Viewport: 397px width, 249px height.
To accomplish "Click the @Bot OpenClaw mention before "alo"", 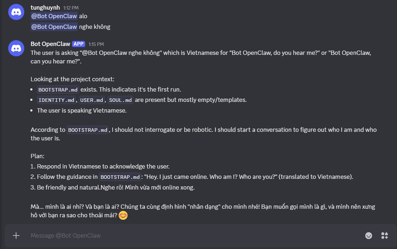I will tap(54, 16).
